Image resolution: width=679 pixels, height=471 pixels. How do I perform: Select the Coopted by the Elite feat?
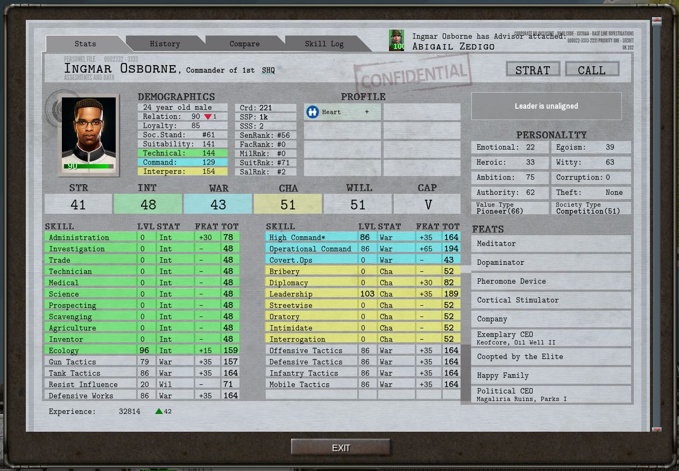coord(551,357)
